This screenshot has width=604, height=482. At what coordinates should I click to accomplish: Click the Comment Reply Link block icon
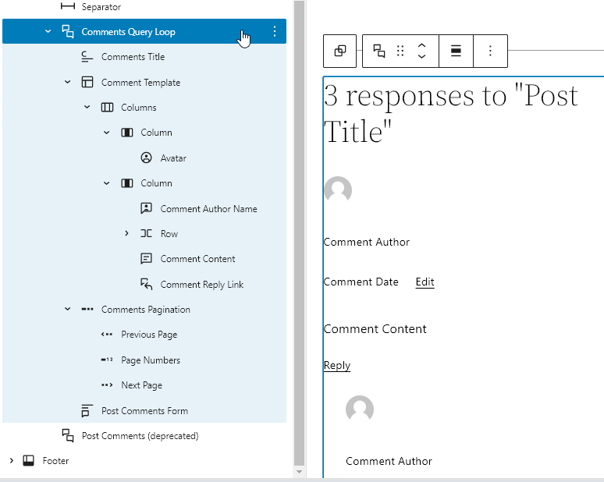[146, 285]
